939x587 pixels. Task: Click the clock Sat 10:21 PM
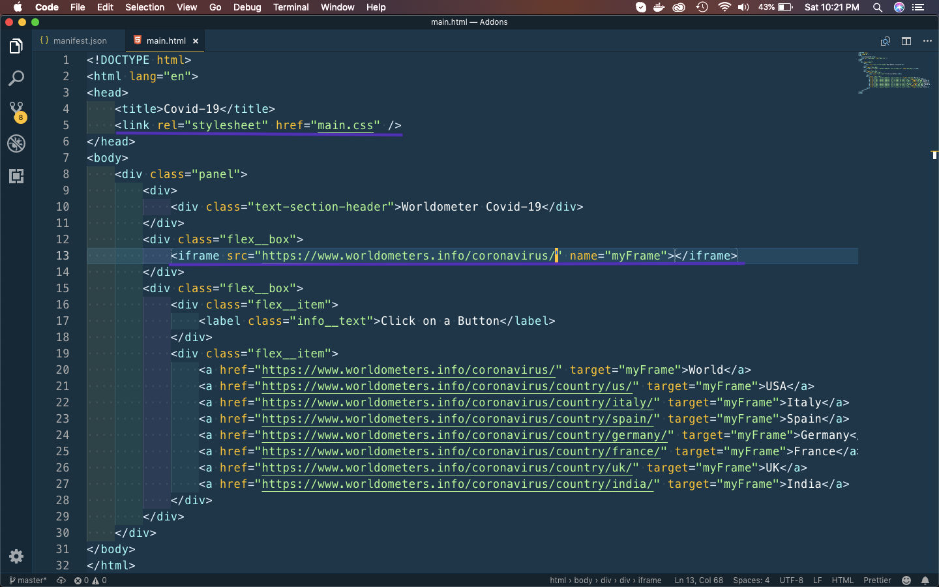832,7
